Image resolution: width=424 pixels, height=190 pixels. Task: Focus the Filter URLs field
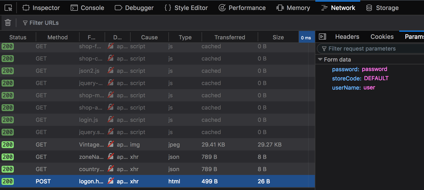[168, 23]
